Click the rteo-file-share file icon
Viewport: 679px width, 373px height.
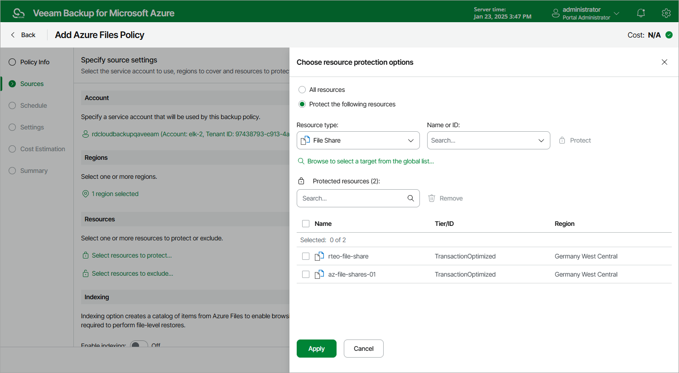pos(319,256)
